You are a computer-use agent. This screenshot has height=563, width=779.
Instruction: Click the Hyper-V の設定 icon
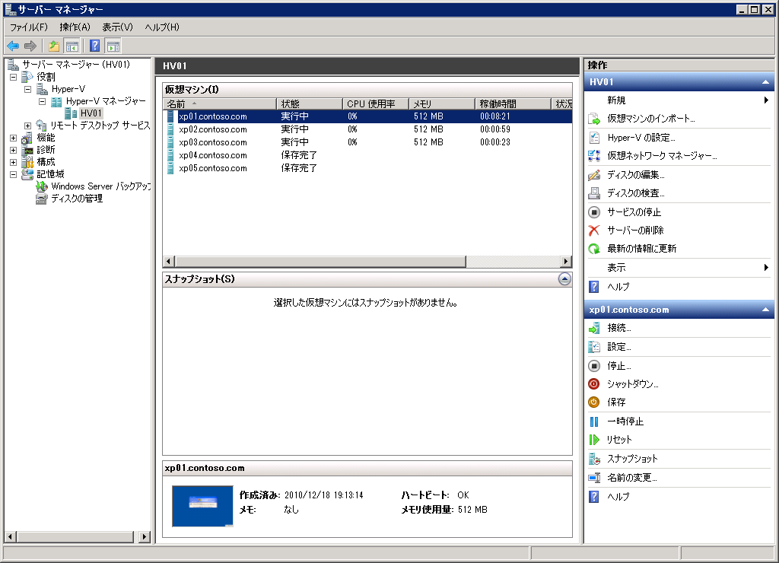(594, 138)
